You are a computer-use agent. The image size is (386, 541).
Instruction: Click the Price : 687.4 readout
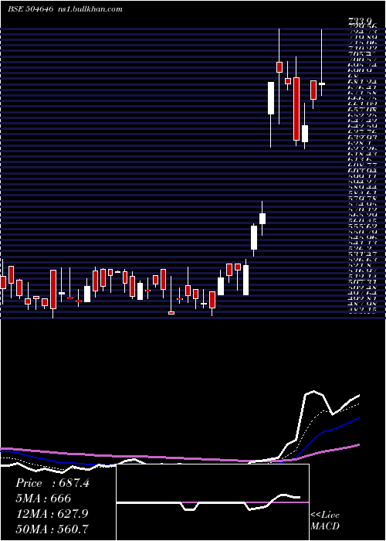coord(52,483)
